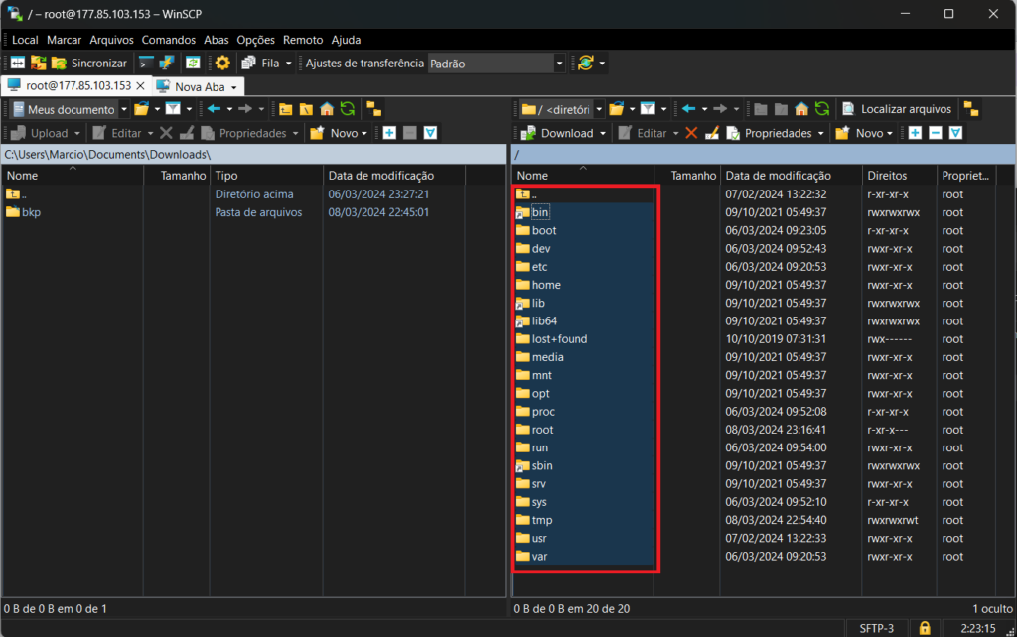
Task: Open the Marcar menu
Action: (64, 40)
